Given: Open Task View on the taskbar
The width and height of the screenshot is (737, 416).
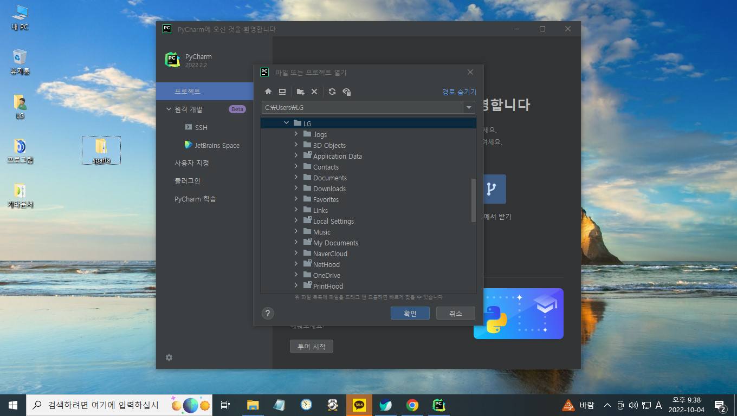Looking at the screenshot, I should pyautogui.click(x=225, y=405).
